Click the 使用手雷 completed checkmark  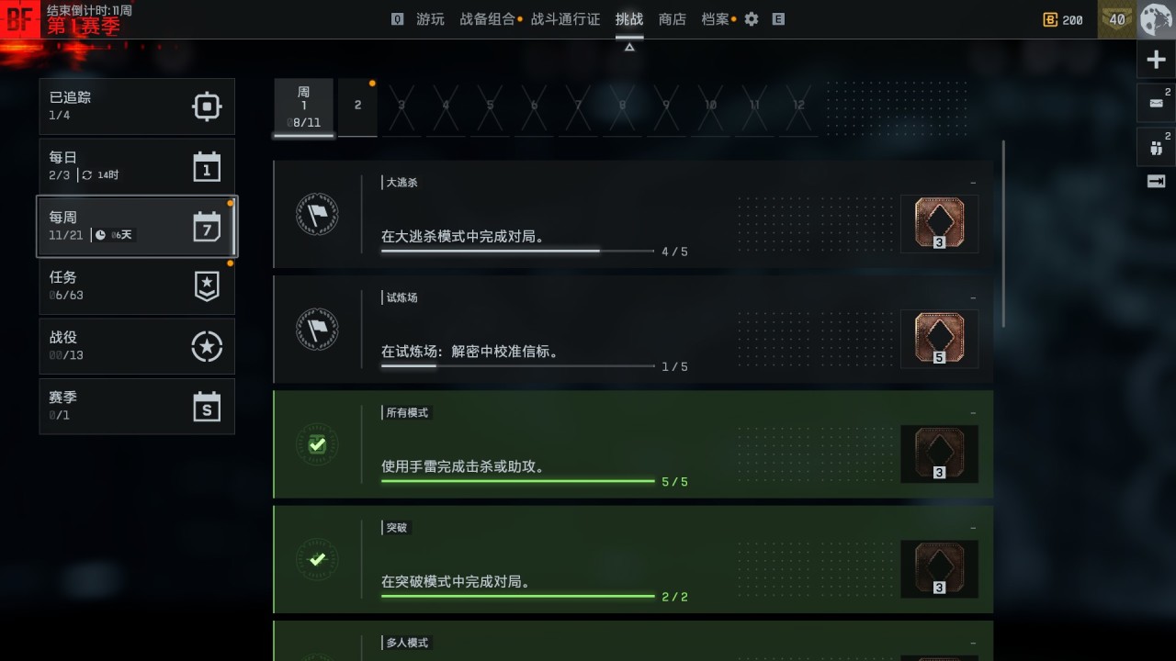317,445
